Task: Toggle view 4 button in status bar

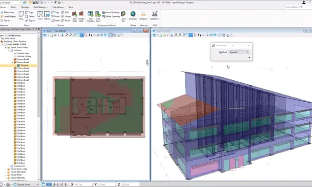Action: (56, 185)
